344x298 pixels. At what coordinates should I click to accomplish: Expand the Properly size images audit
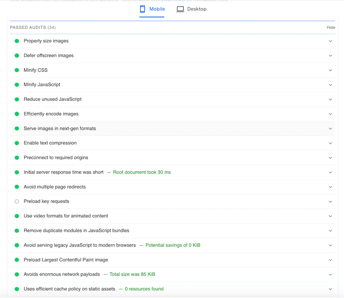click(x=330, y=41)
